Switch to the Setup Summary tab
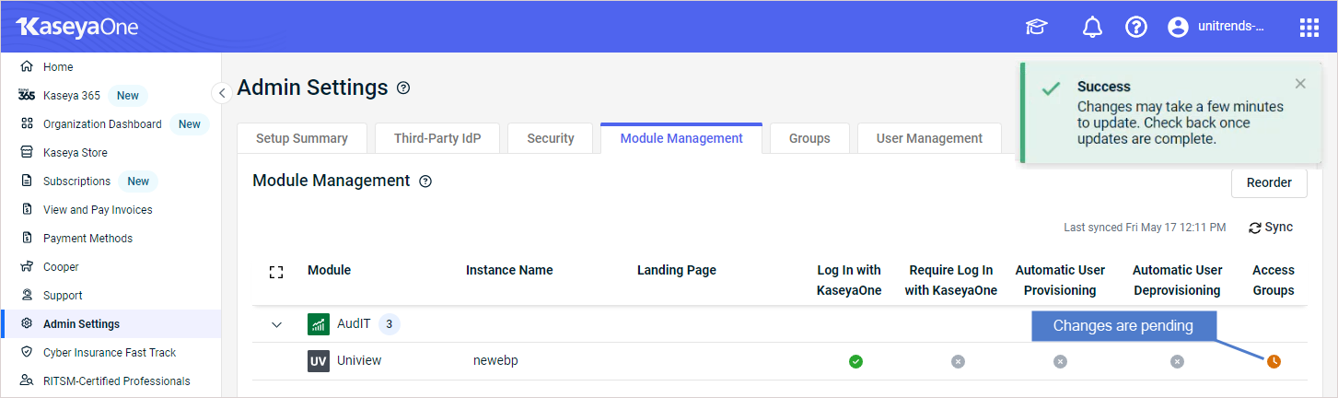The height and width of the screenshot is (398, 1338). coord(302,138)
